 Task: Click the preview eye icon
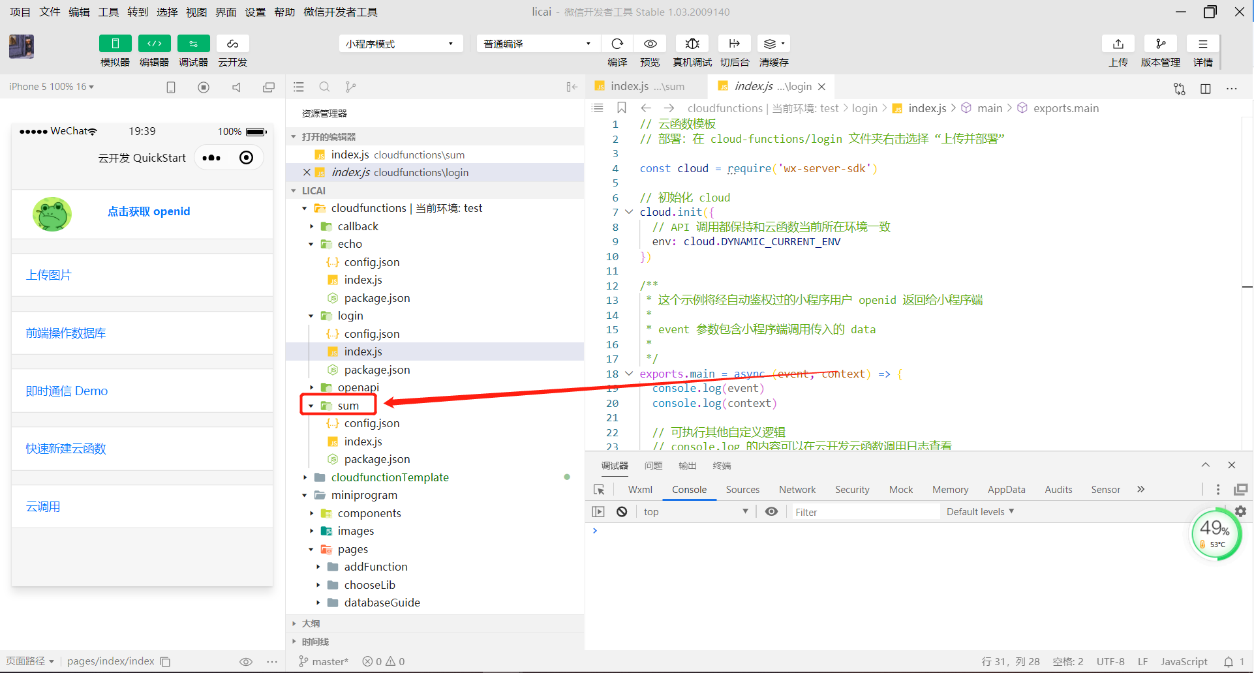(650, 44)
